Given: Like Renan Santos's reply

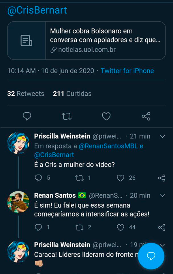Looking at the screenshot, I should (x=121, y=228).
